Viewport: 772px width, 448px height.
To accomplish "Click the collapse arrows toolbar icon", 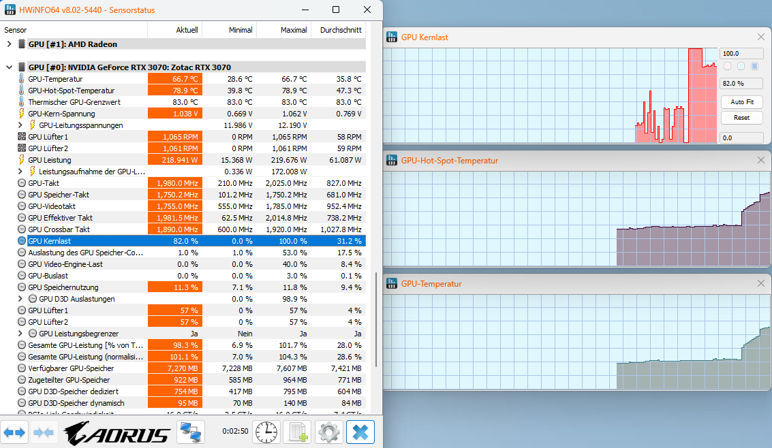I will [x=44, y=433].
